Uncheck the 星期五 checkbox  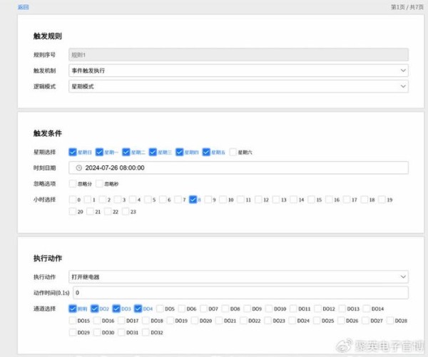206,152
